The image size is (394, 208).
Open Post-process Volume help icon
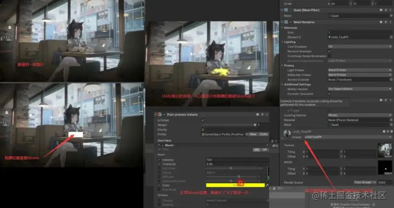tap(258, 115)
